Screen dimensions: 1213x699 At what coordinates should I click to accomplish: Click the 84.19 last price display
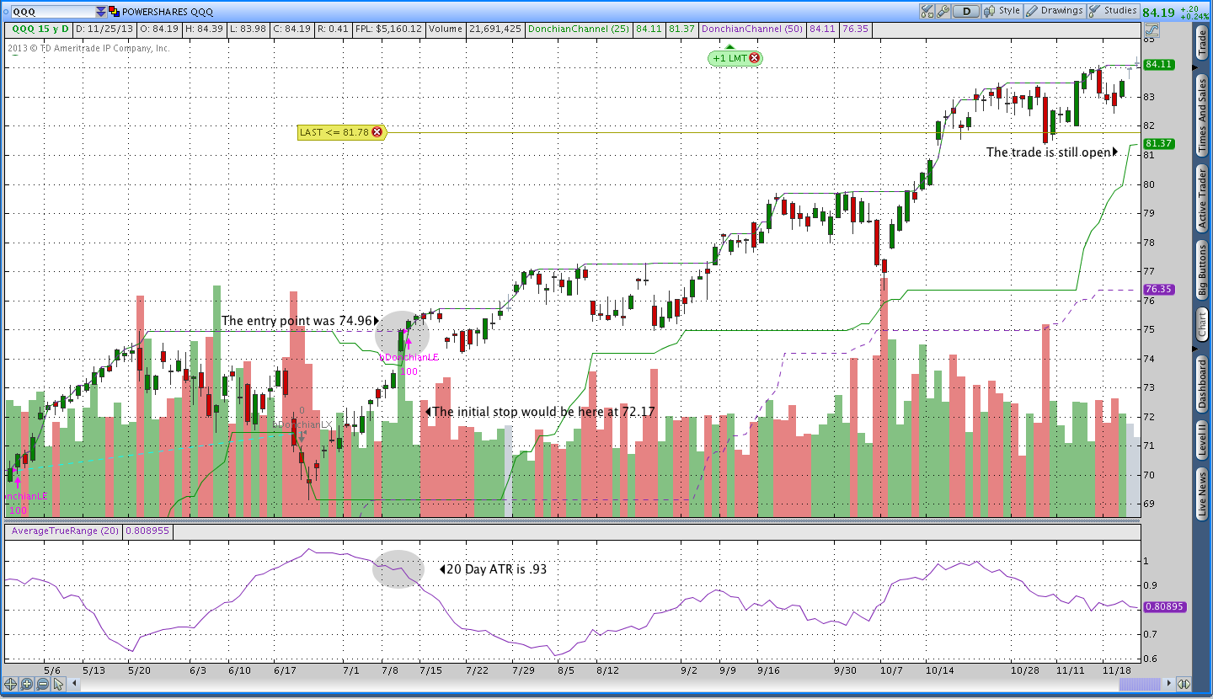tap(1159, 12)
